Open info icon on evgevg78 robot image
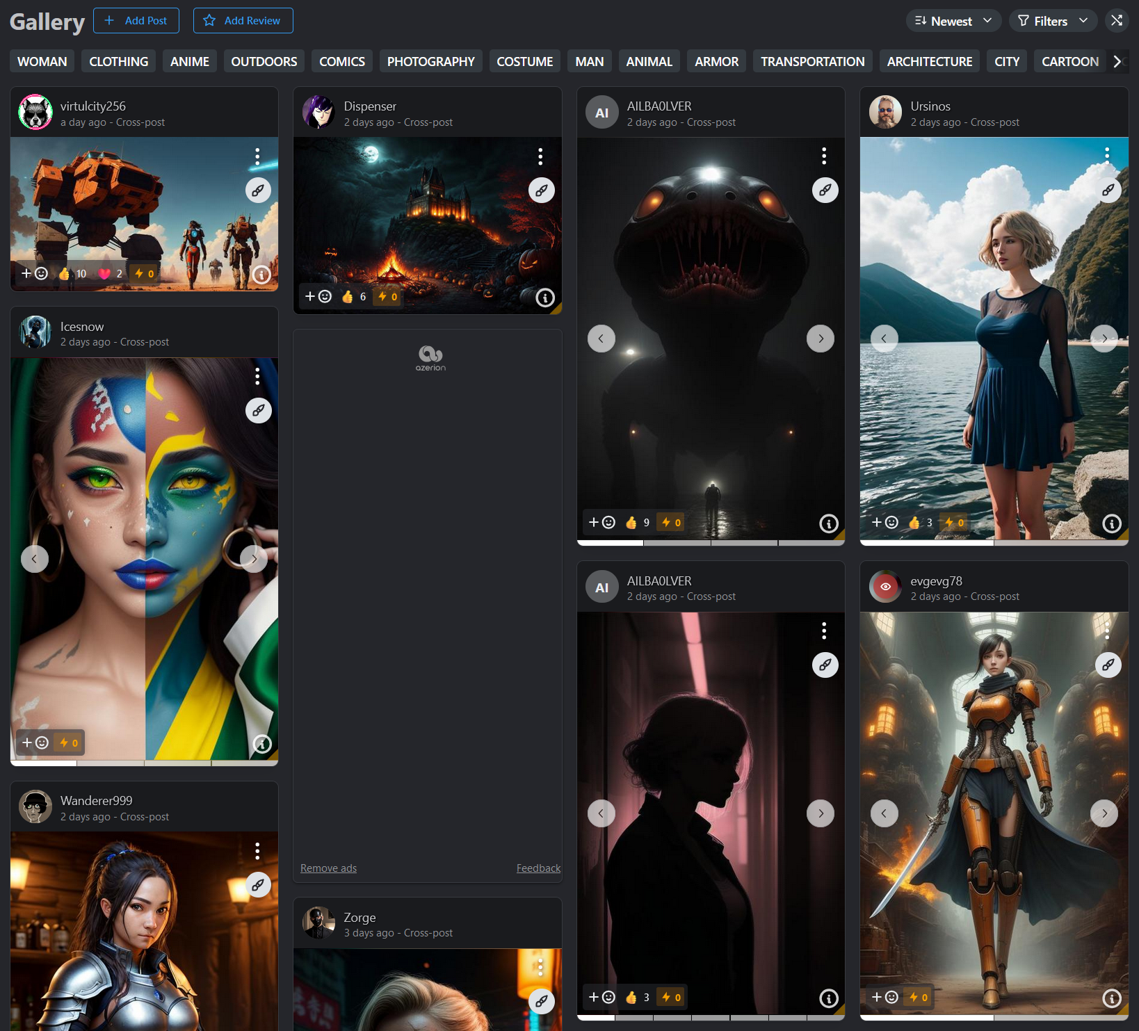Screen dimensions: 1139x1031 (1112, 998)
